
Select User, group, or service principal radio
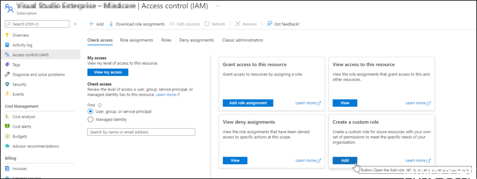click(x=90, y=111)
